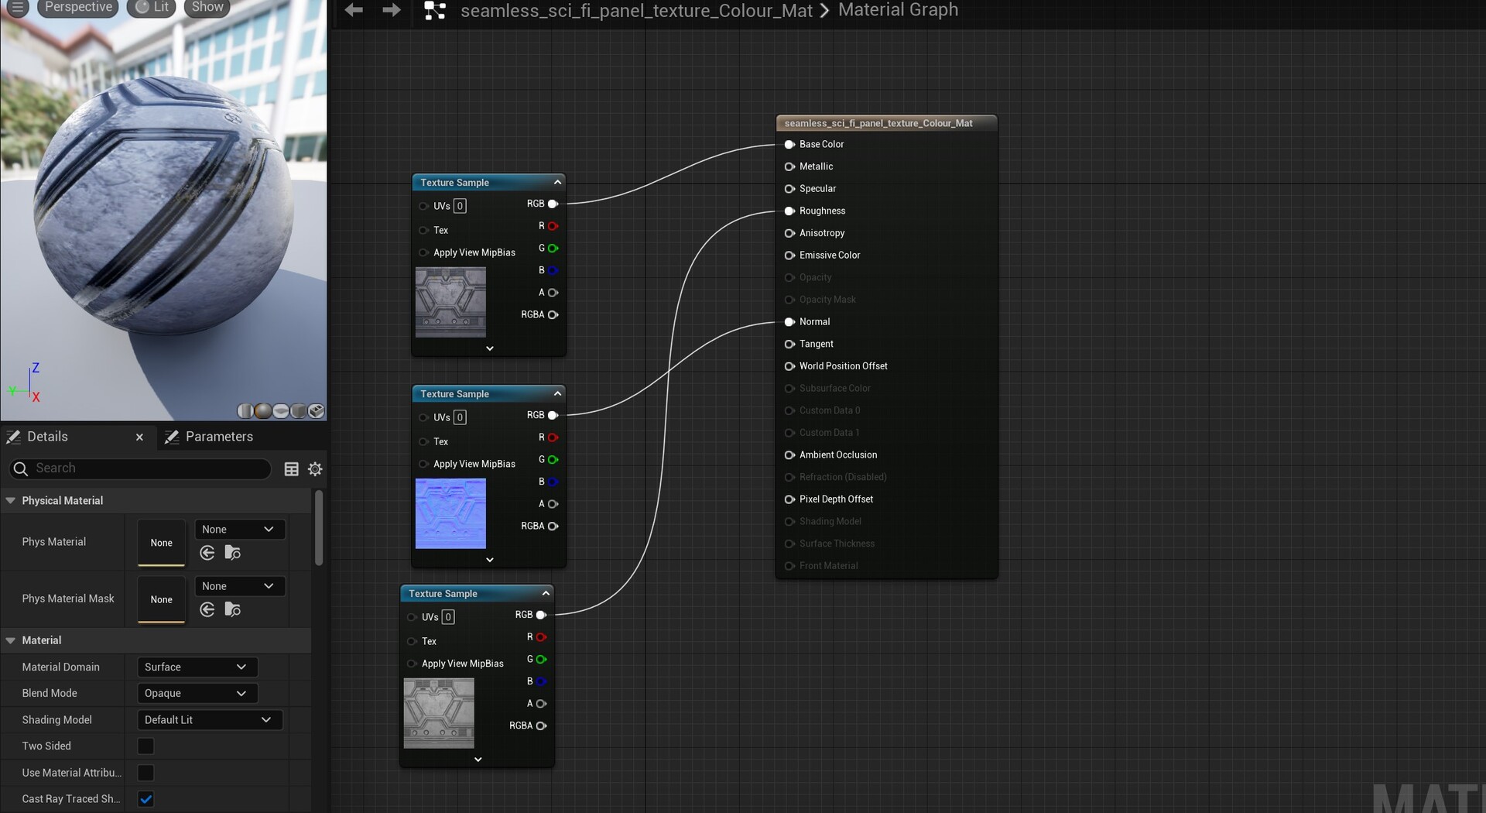
Task: Browse to Phys Material Mask in Content Browser
Action: [233, 609]
